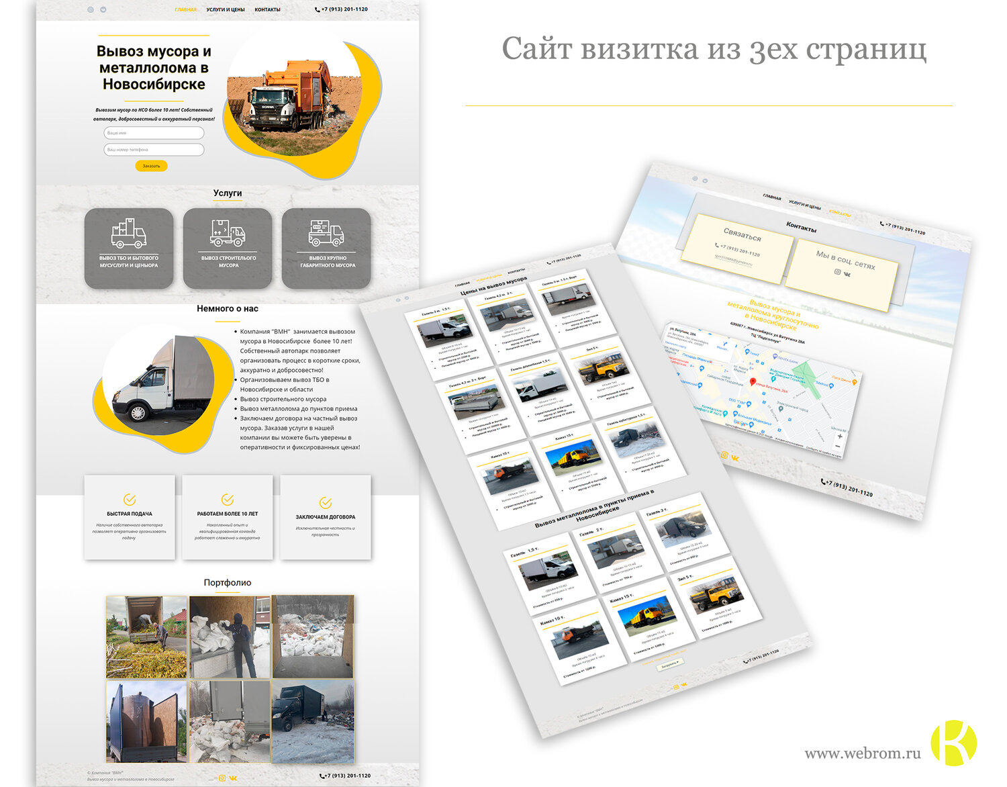This screenshot has width=1007, height=787.
Task: Click КОНТАКТЫ tab on the contacts page mockup
Action: pyautogui.click(x=840, y=214)
